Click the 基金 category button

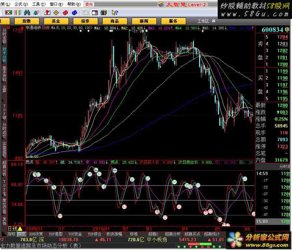point(56,21)
